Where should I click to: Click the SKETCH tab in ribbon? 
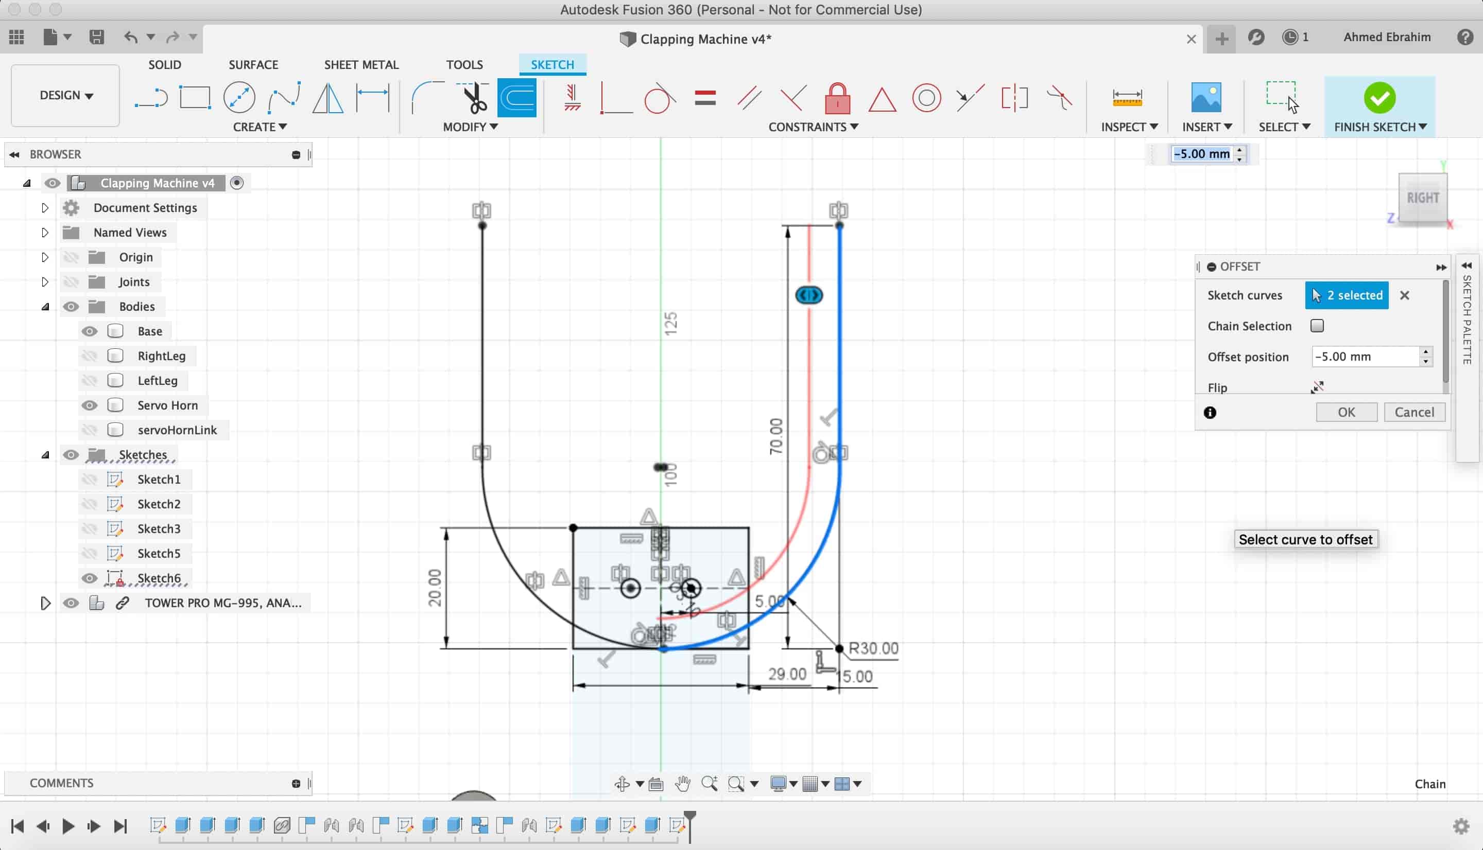point(552,64)
